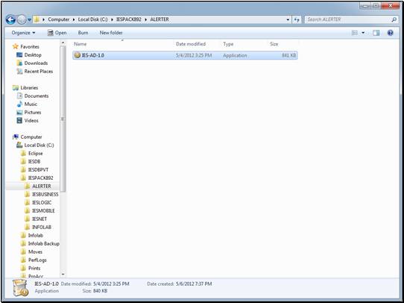Open the Organize menu
This screenshot has height=303, width=404.
tap(23, 33)
